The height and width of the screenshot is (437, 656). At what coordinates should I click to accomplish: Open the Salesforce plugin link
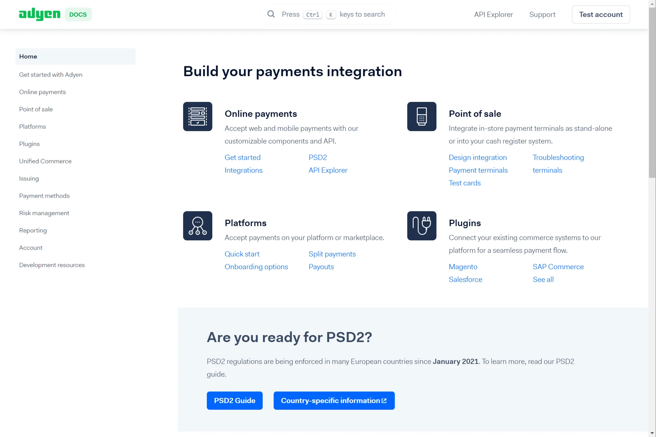[465, 279]
